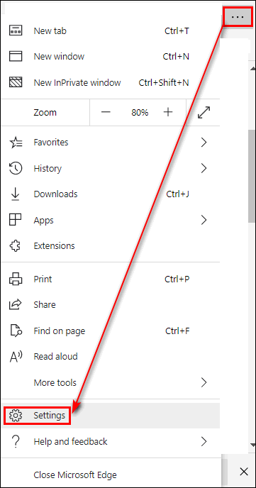Click the Print printer icon
Image resolution: width=256 pixels, height=488 pixels.
tap(16, 279)
